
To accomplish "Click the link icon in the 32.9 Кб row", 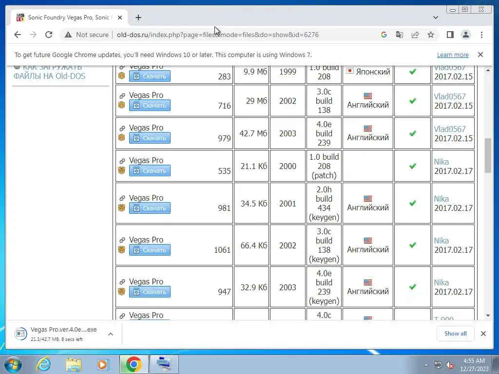I will 122,282.
